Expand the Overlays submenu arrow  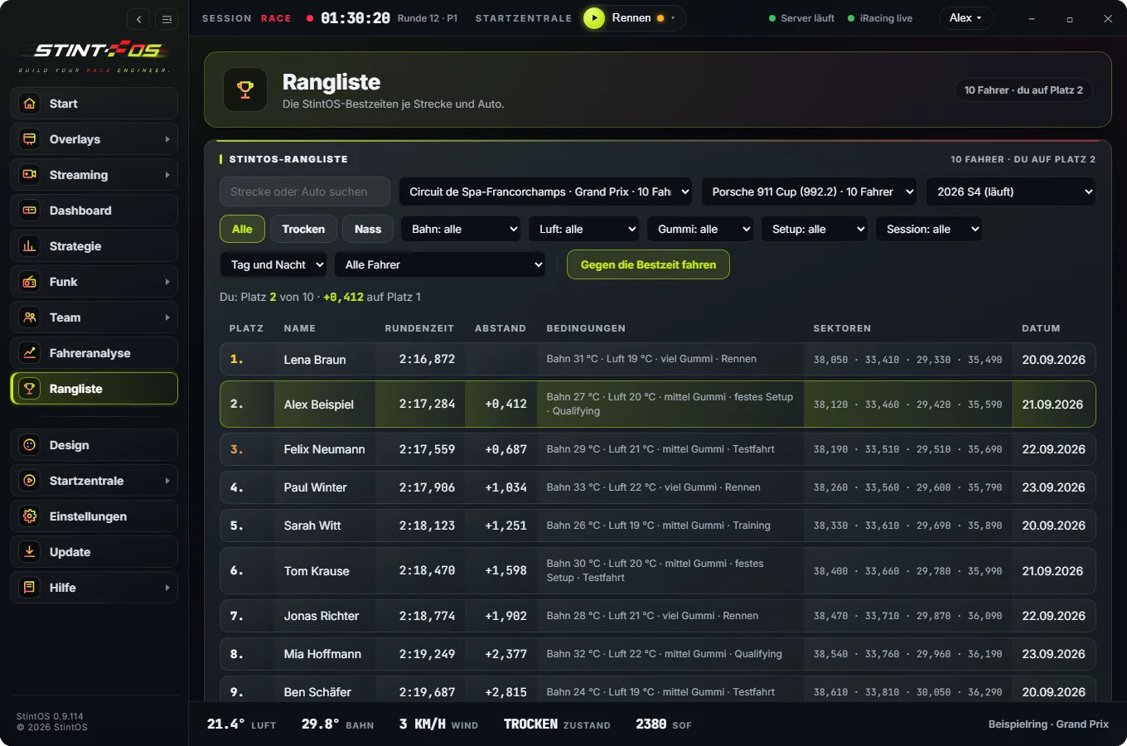[x=167, y=139]
